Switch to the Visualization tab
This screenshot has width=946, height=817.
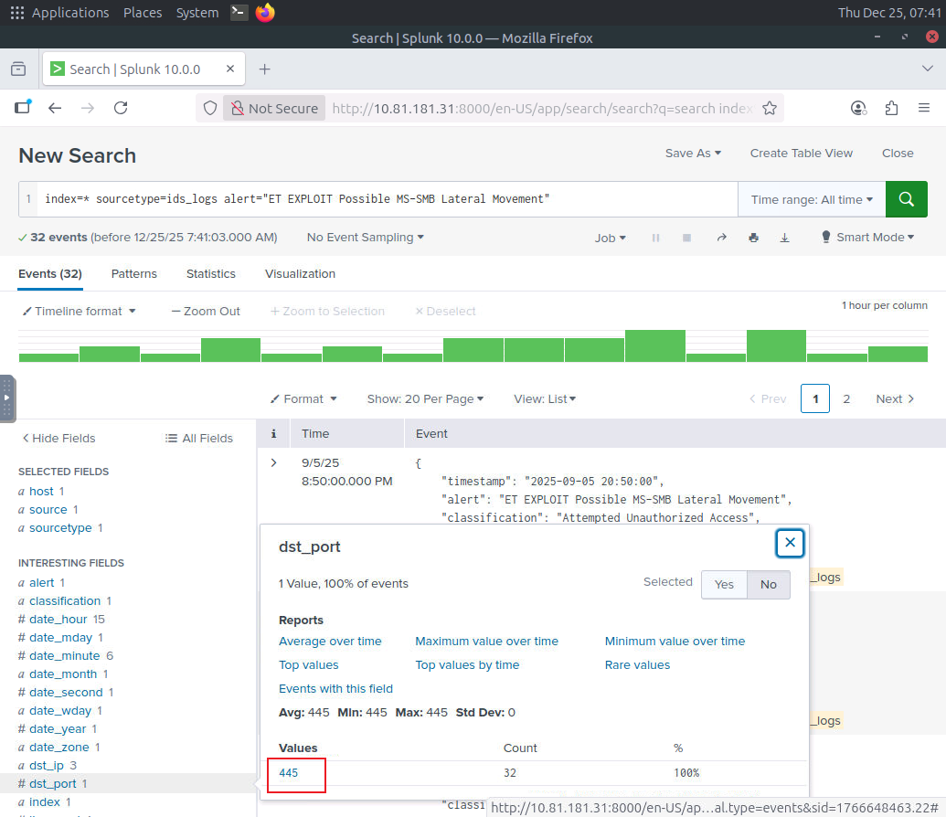(300, 274)
